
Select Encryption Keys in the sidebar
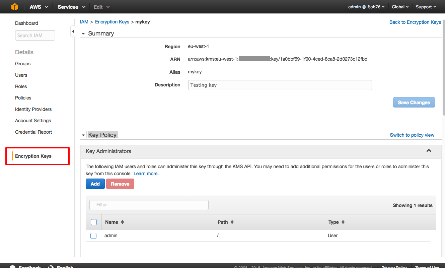point(33,156)
